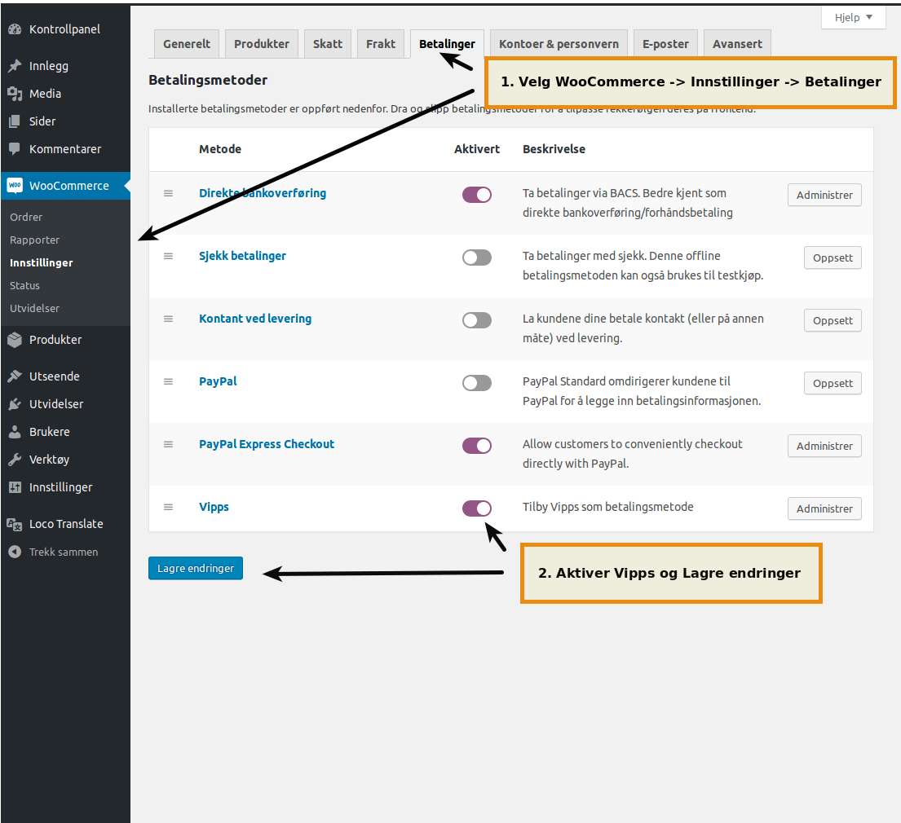The height and width of the screenshot is (823, 901).
Task: Click the Innlegg pin icon
Action: click(x=15, y=66)
